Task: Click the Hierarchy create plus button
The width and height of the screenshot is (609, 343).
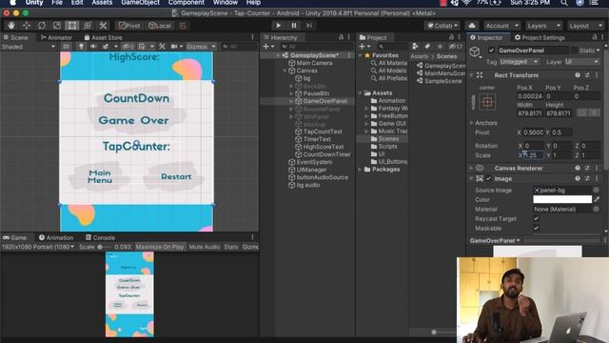Action: click(266, 47)
